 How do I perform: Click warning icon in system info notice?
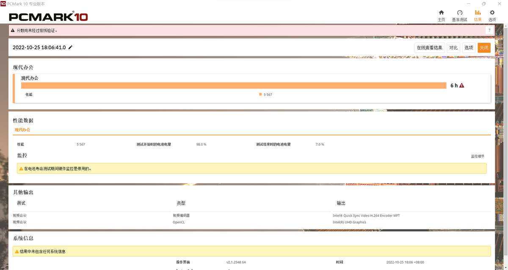[17, 251]
